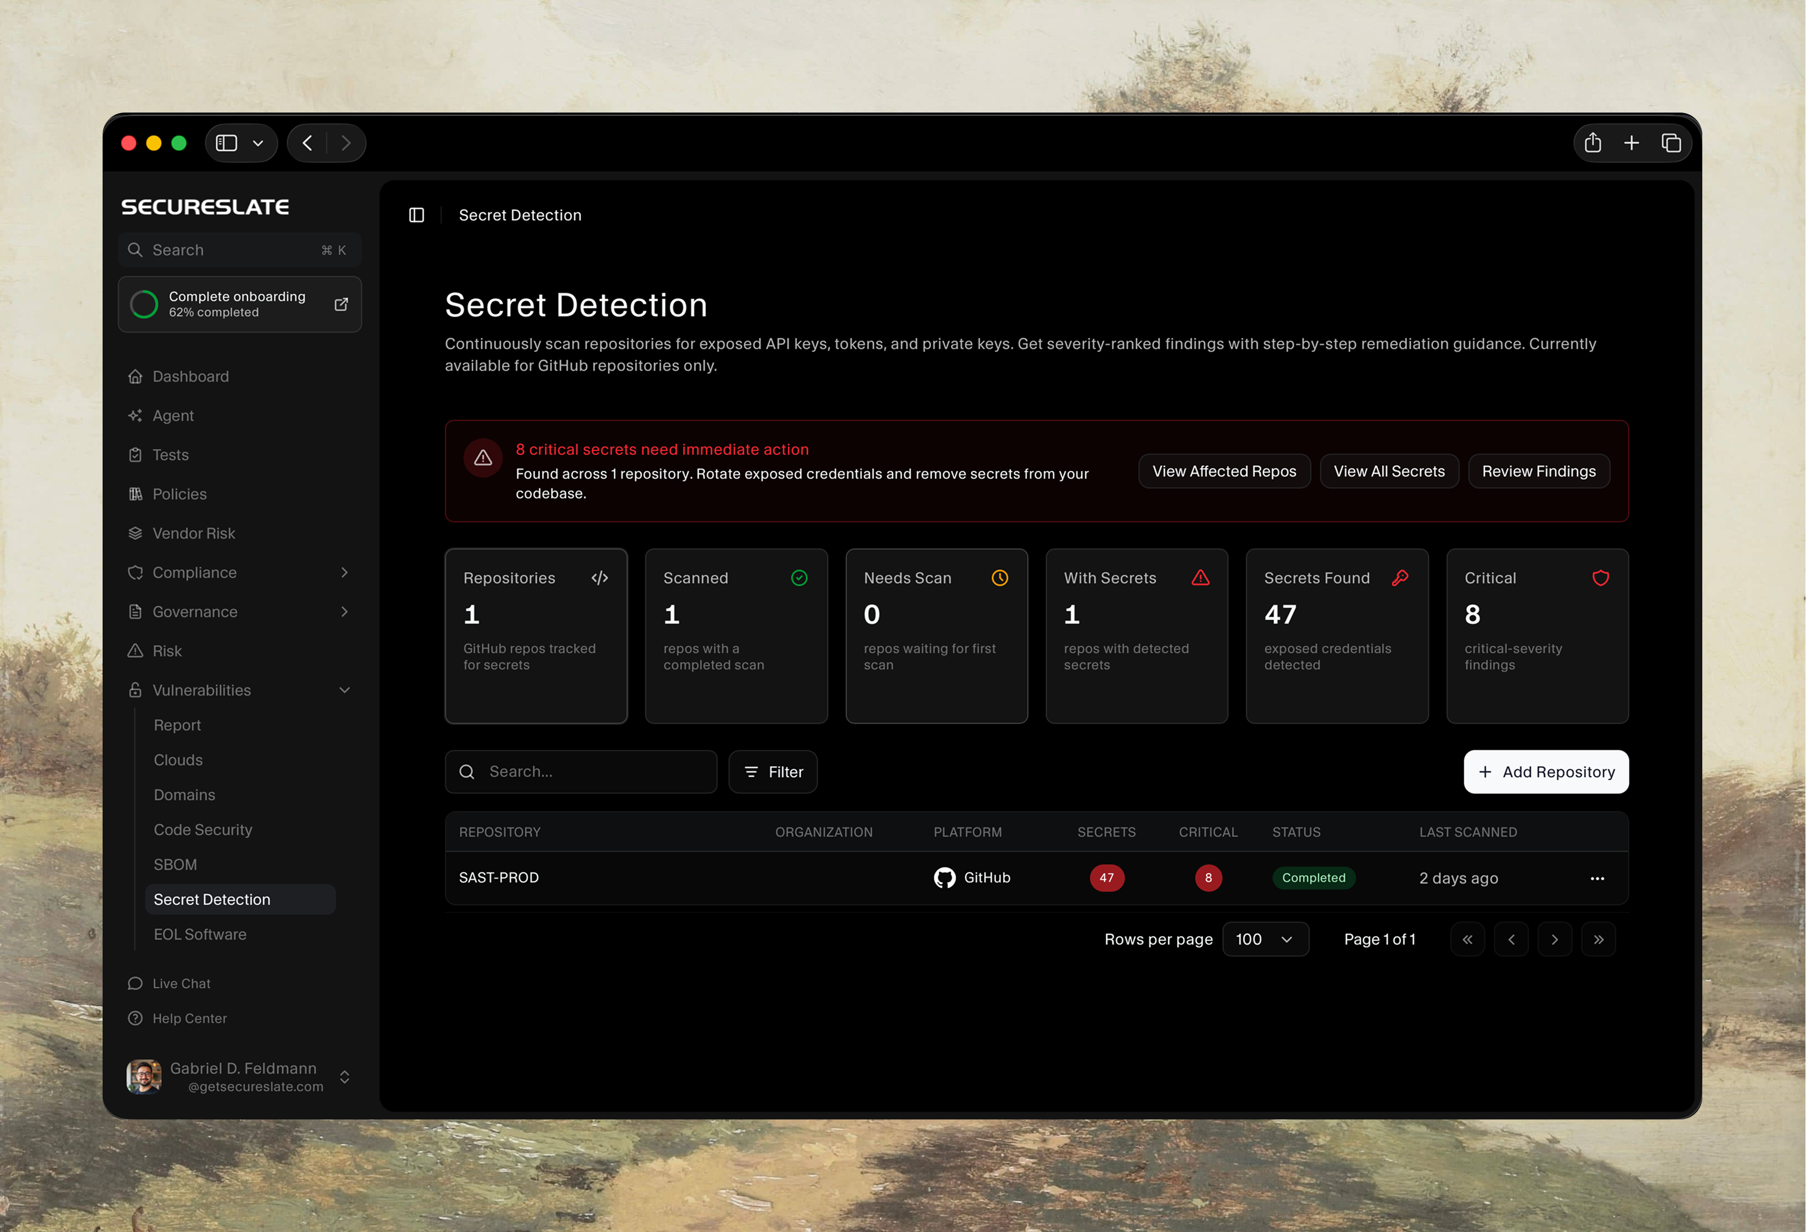The height and width of the screenshot is (1232, 1806).
Task: Open Report under Vulnerabilities
Action: click(177, 725)
